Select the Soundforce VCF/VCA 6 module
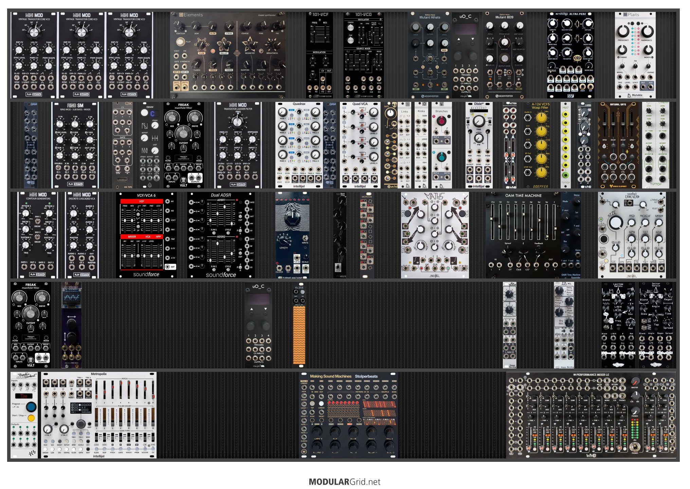The height and width of the screenshot is (489, 690). coord(146,235)
